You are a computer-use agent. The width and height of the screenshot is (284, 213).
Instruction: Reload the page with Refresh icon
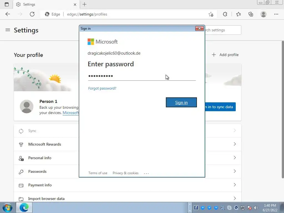click(x=32, y=14)
